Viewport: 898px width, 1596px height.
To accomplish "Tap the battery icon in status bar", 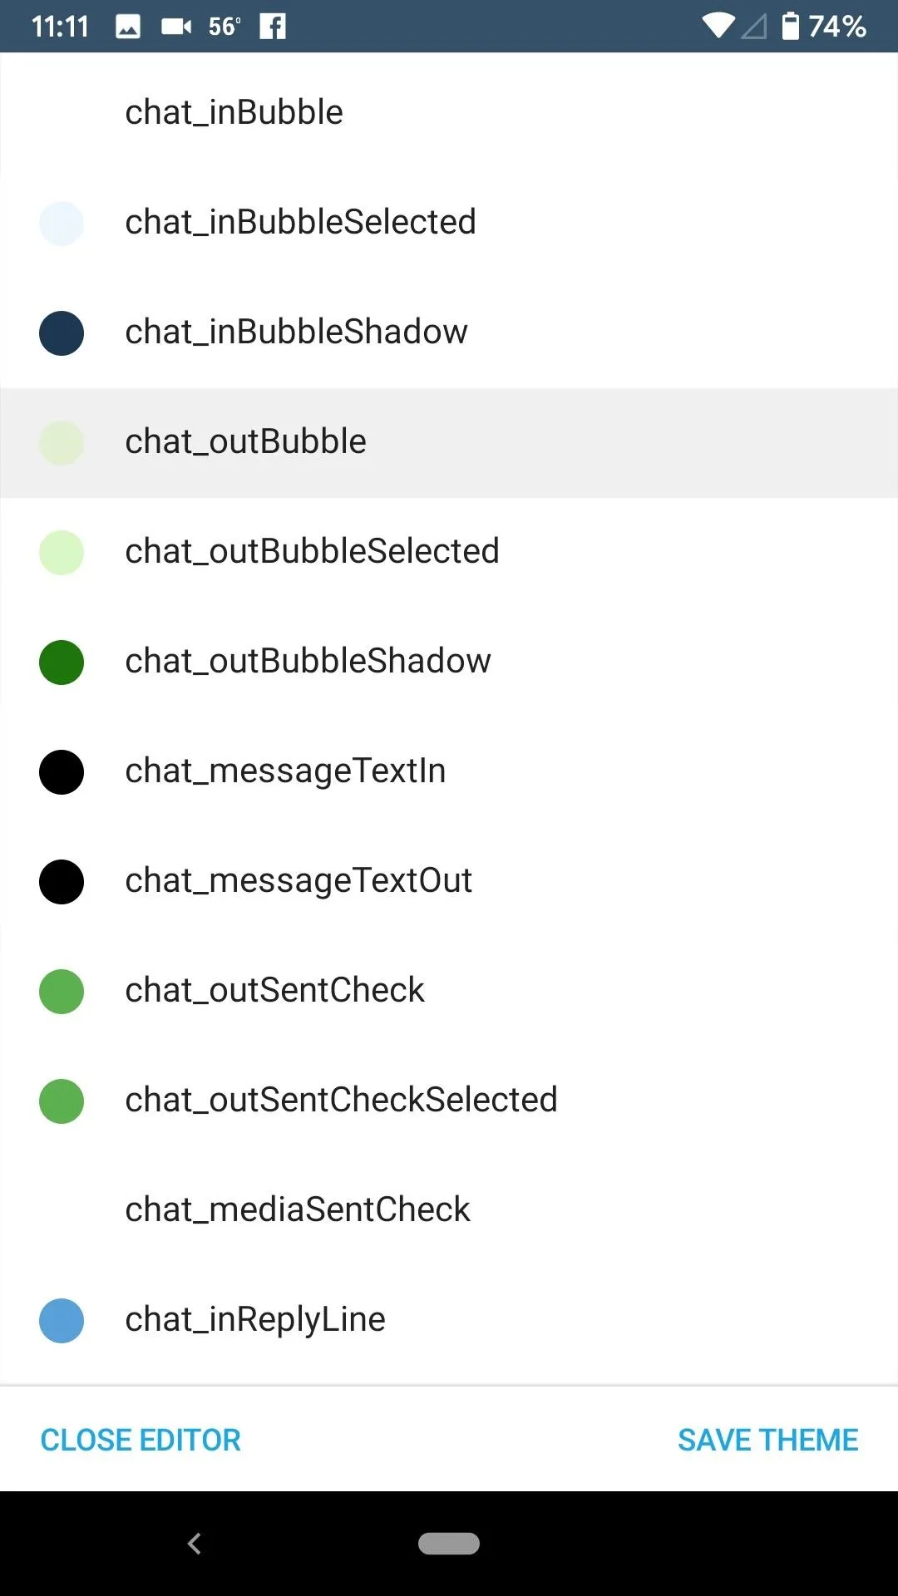I will [790, 26].
